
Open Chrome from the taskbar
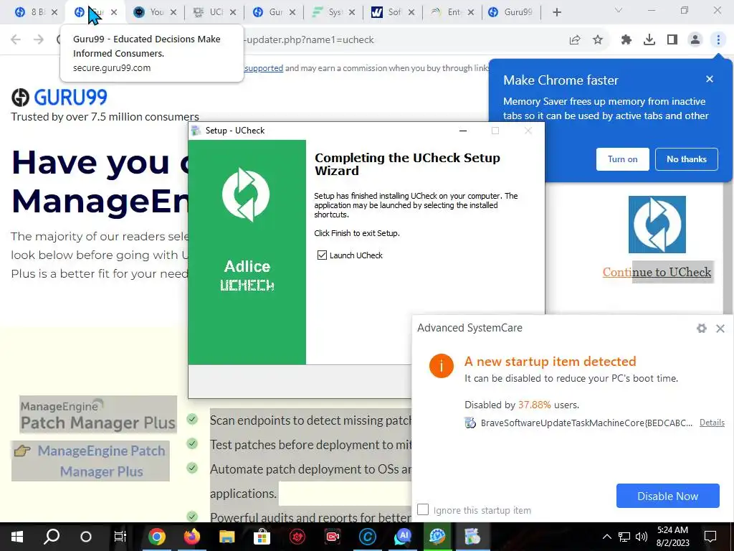pos(157,537)
